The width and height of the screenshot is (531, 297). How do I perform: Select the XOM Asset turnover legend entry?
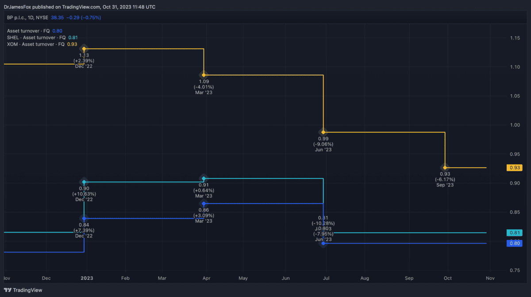[36, 44]
